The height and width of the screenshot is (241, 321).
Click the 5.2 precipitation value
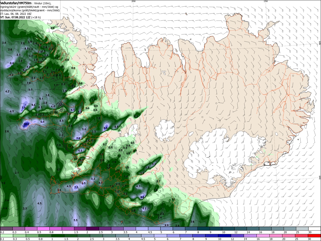point(93,179)
